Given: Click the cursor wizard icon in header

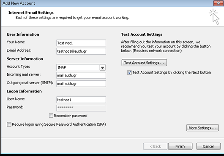Looking at the screenshot, I should click(214, 17).
